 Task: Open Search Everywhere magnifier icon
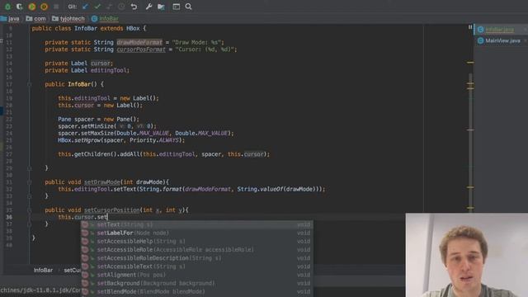(x=188, y=7)
